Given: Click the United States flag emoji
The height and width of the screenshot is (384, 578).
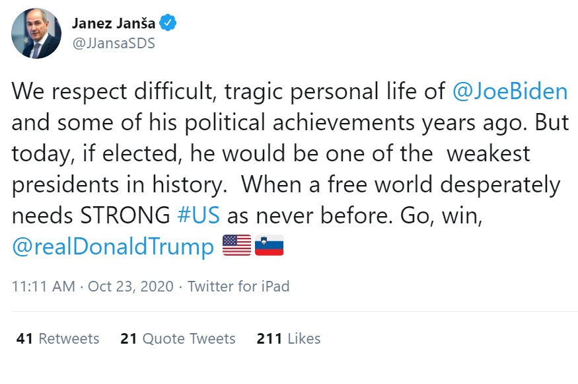Looking at the screenshot, I should (x=236, y=247).
